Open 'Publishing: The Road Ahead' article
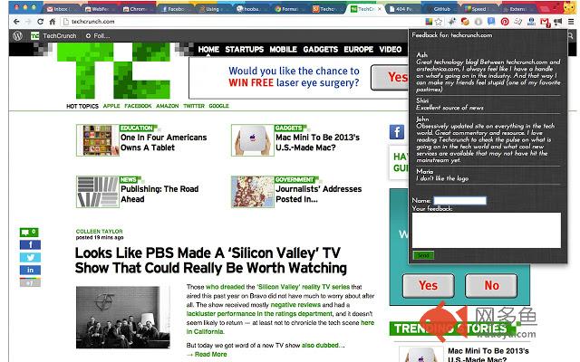580x362 pixels. [x=159, y=194]
